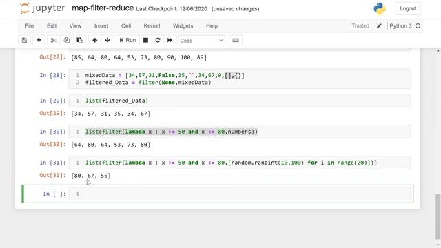
Task: Move selected cell down arrow
Action: [x=107, y=40]
